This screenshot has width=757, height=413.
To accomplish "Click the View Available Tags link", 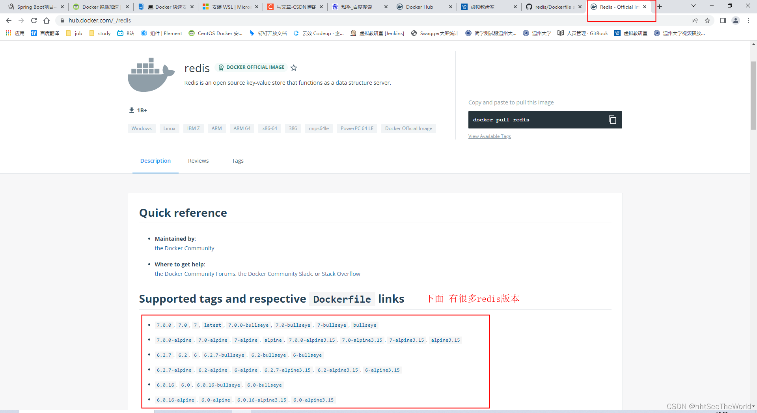I will point(489,136).
